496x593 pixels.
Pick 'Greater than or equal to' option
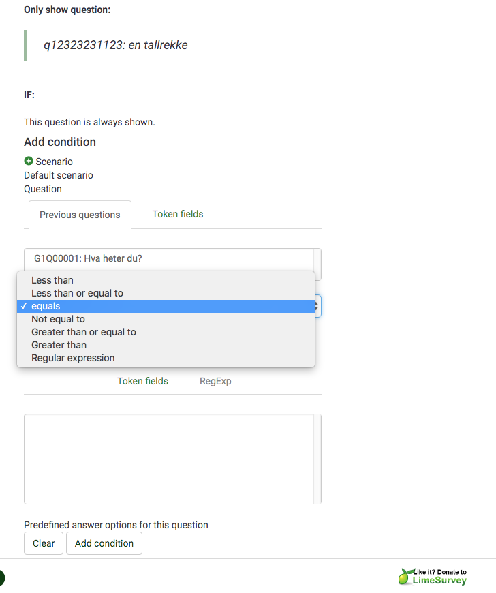[84, 332]
